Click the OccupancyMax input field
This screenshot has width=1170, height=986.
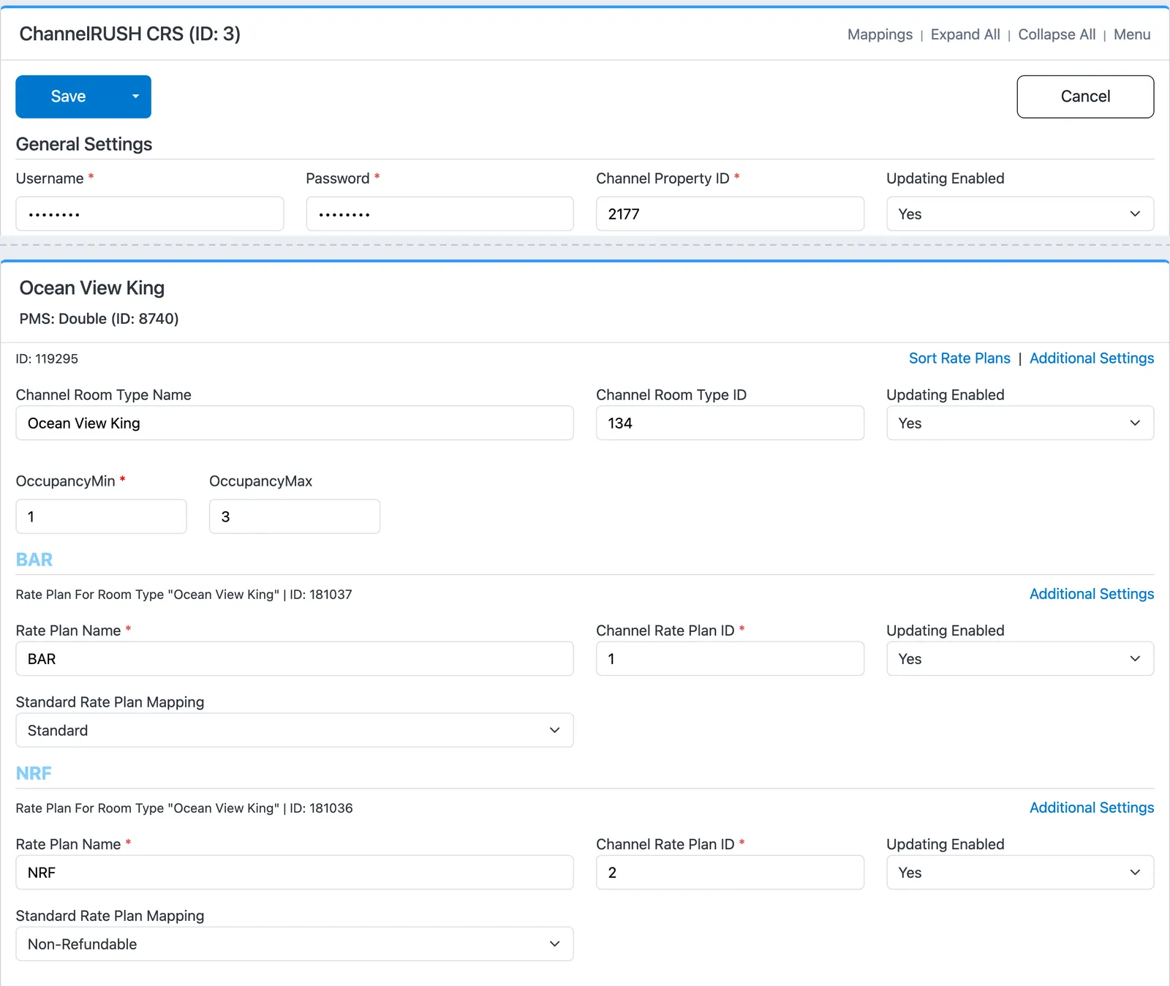(x=295, y=516)
